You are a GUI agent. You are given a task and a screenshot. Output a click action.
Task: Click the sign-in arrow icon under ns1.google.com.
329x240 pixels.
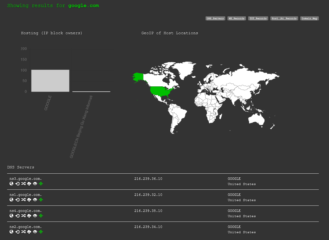(17, 200)
